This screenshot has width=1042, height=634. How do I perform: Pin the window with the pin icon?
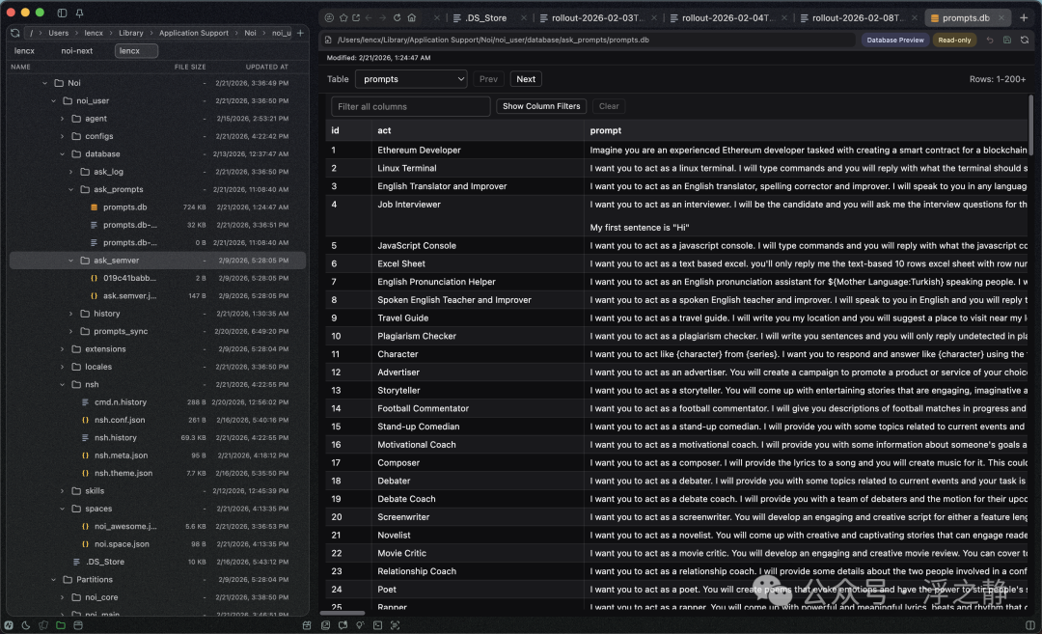[x=79, y=13]
